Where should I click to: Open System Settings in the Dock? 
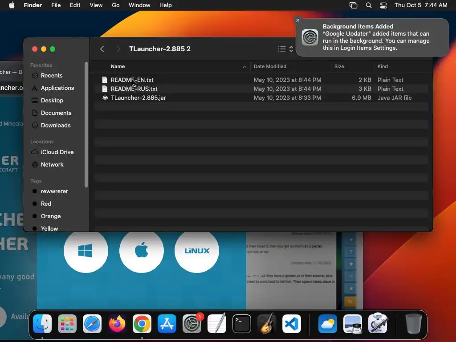point(192,324)
